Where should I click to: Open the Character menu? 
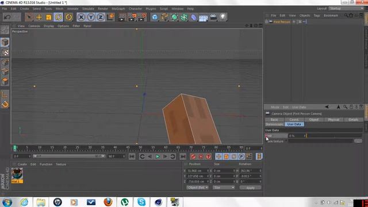click(x=136, y=9)
